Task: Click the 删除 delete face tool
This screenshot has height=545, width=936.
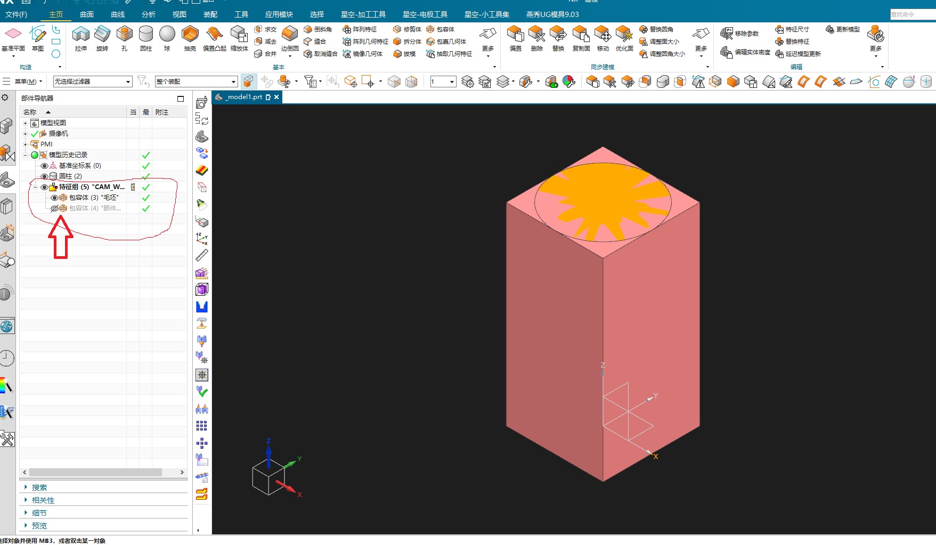Action: [x=537, y=38]
